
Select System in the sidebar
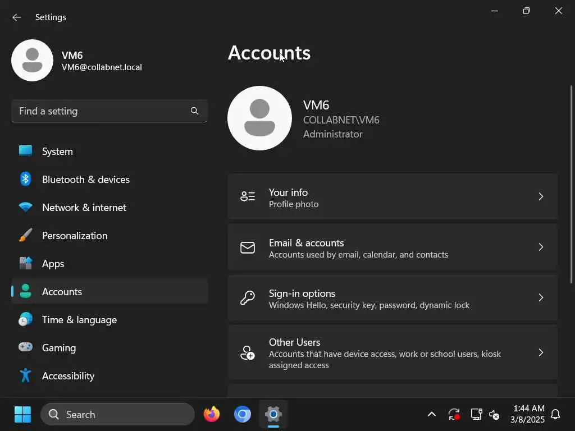tap(109, 152)
